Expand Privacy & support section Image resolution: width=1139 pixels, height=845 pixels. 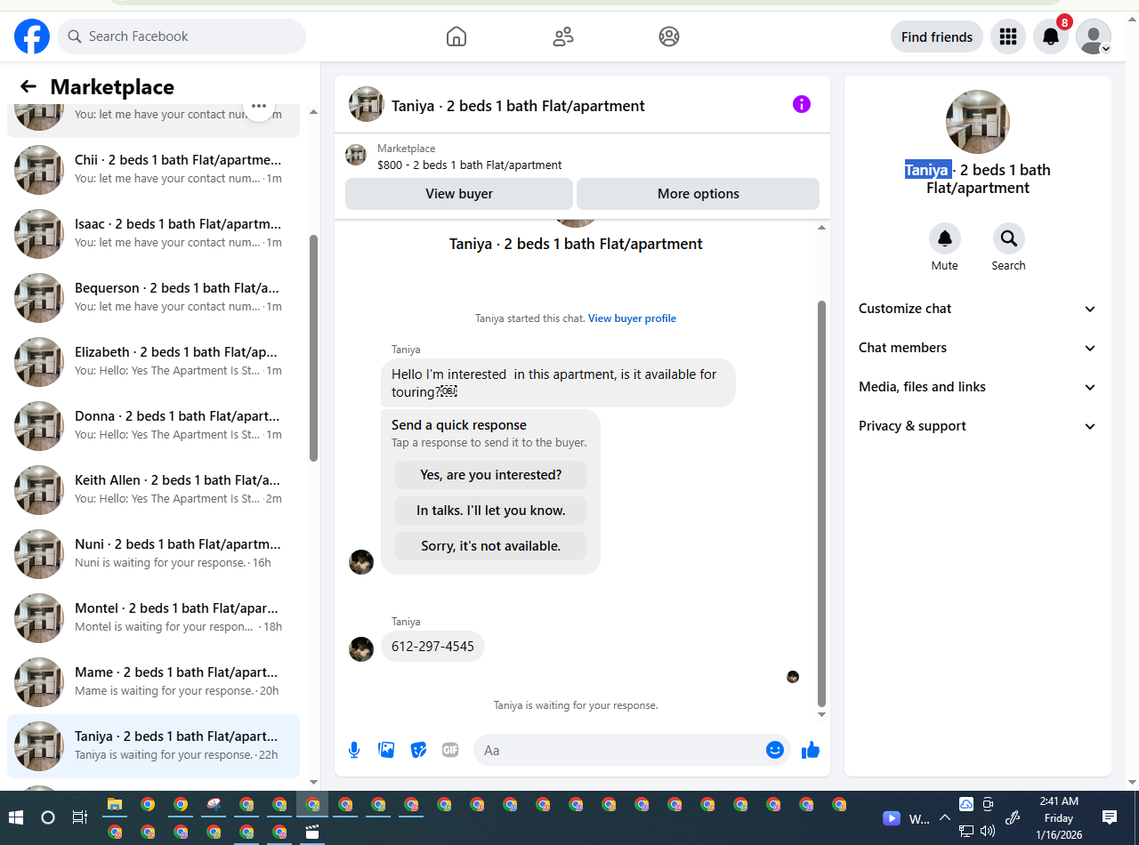978,426
